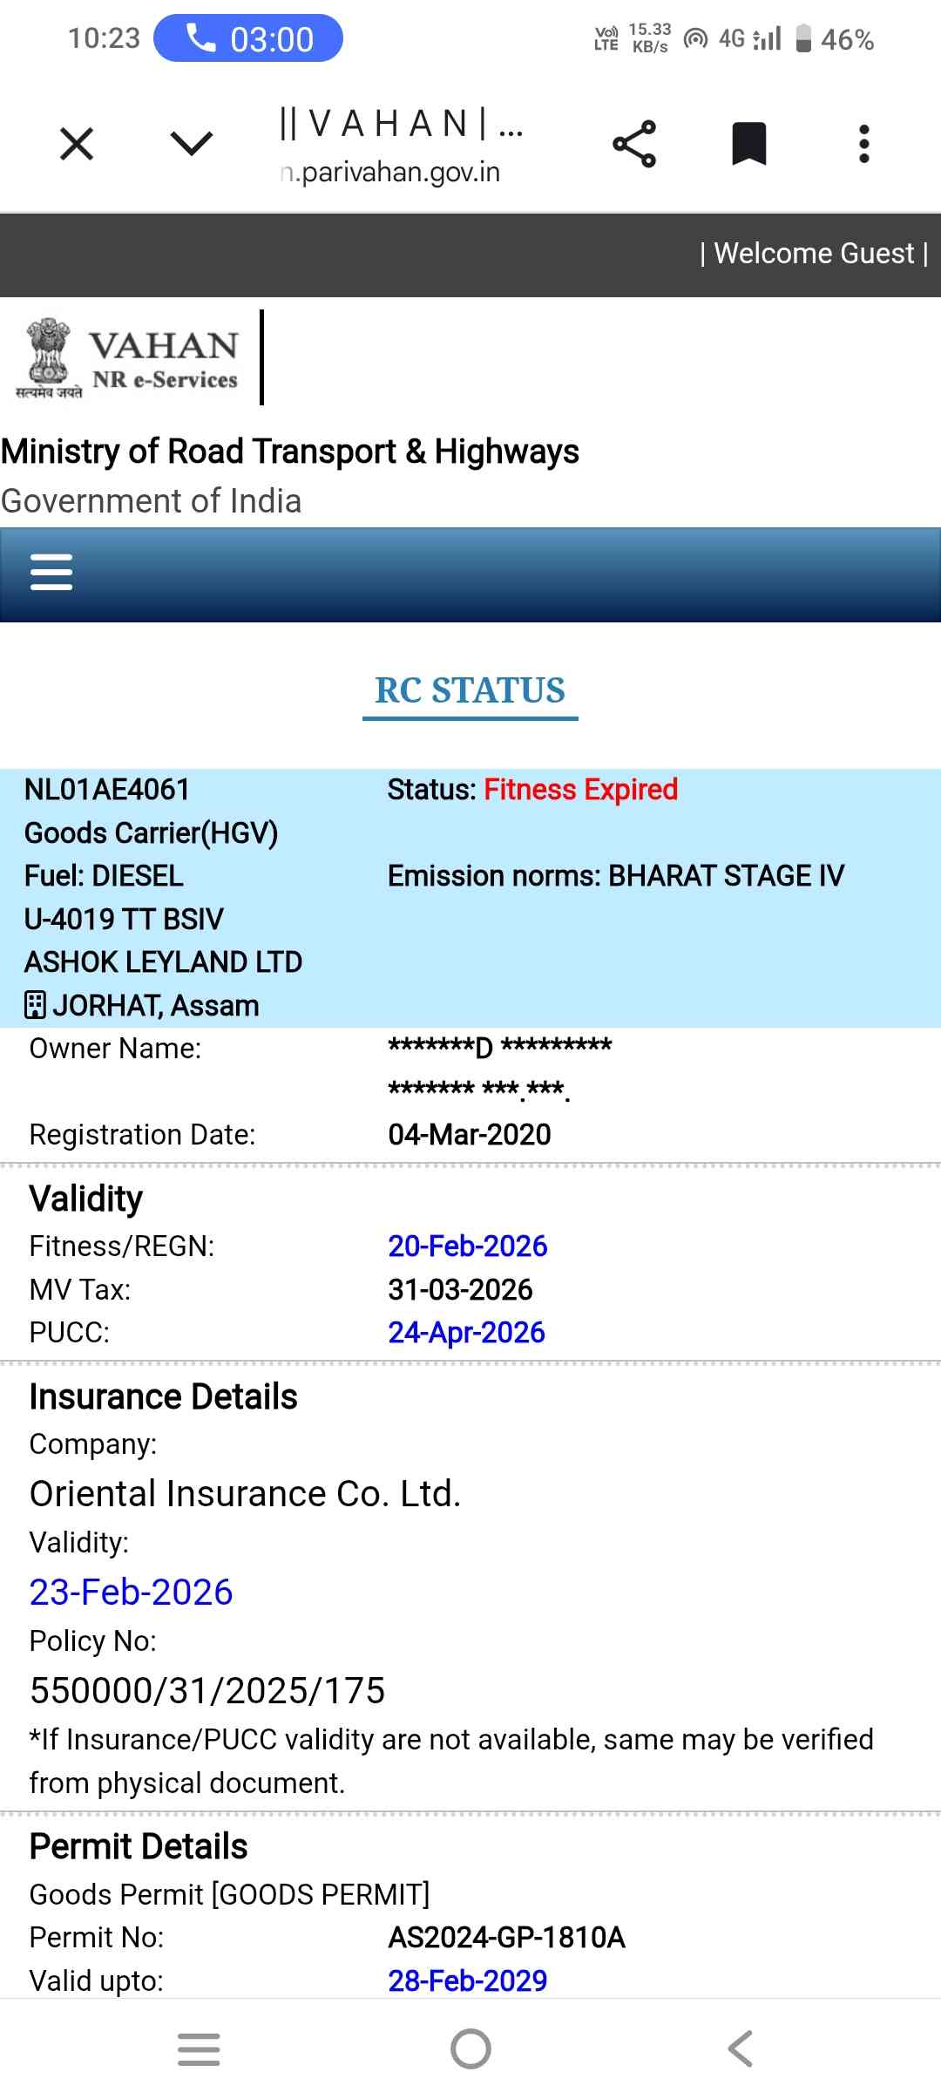This screenshot has width=941, height=2099.
Task: Open the hamburger navigation menu
Action: click(x=51, y=573)
